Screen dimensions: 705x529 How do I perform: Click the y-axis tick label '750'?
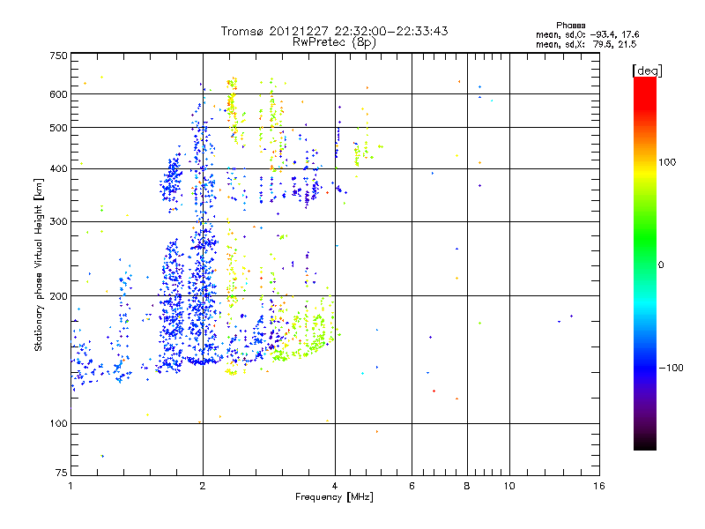58,56
